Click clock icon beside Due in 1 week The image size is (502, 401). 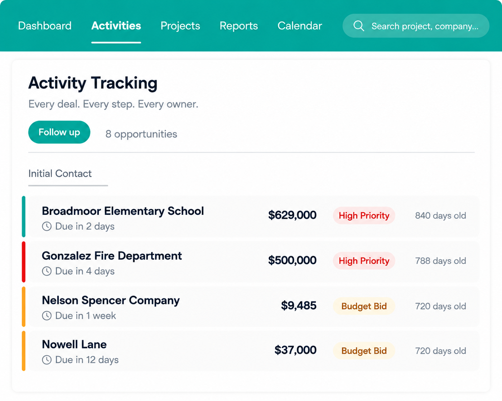coord(47,316)
